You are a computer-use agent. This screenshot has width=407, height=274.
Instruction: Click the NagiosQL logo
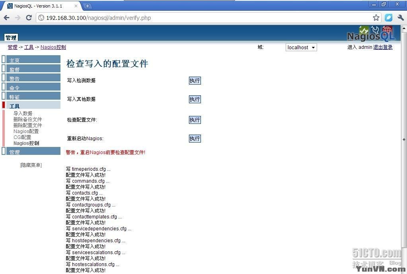(371, 34)
